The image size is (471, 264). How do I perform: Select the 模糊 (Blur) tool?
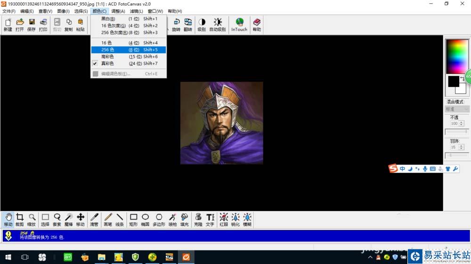247,220
